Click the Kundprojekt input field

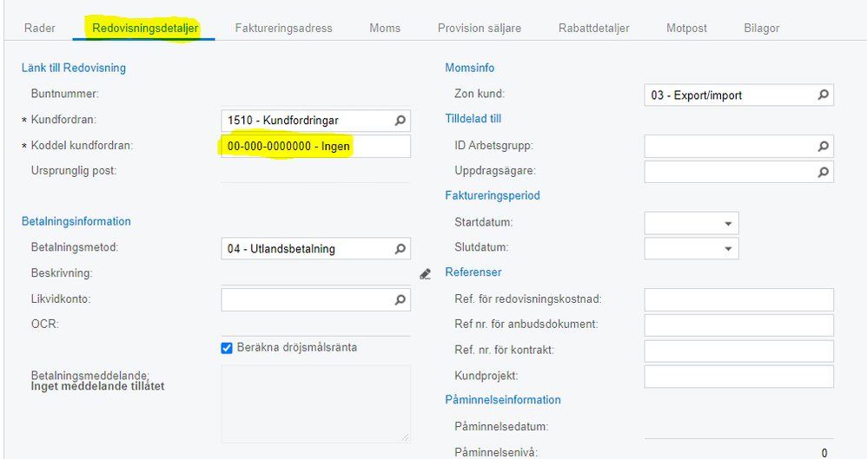[x=738, y=377]
